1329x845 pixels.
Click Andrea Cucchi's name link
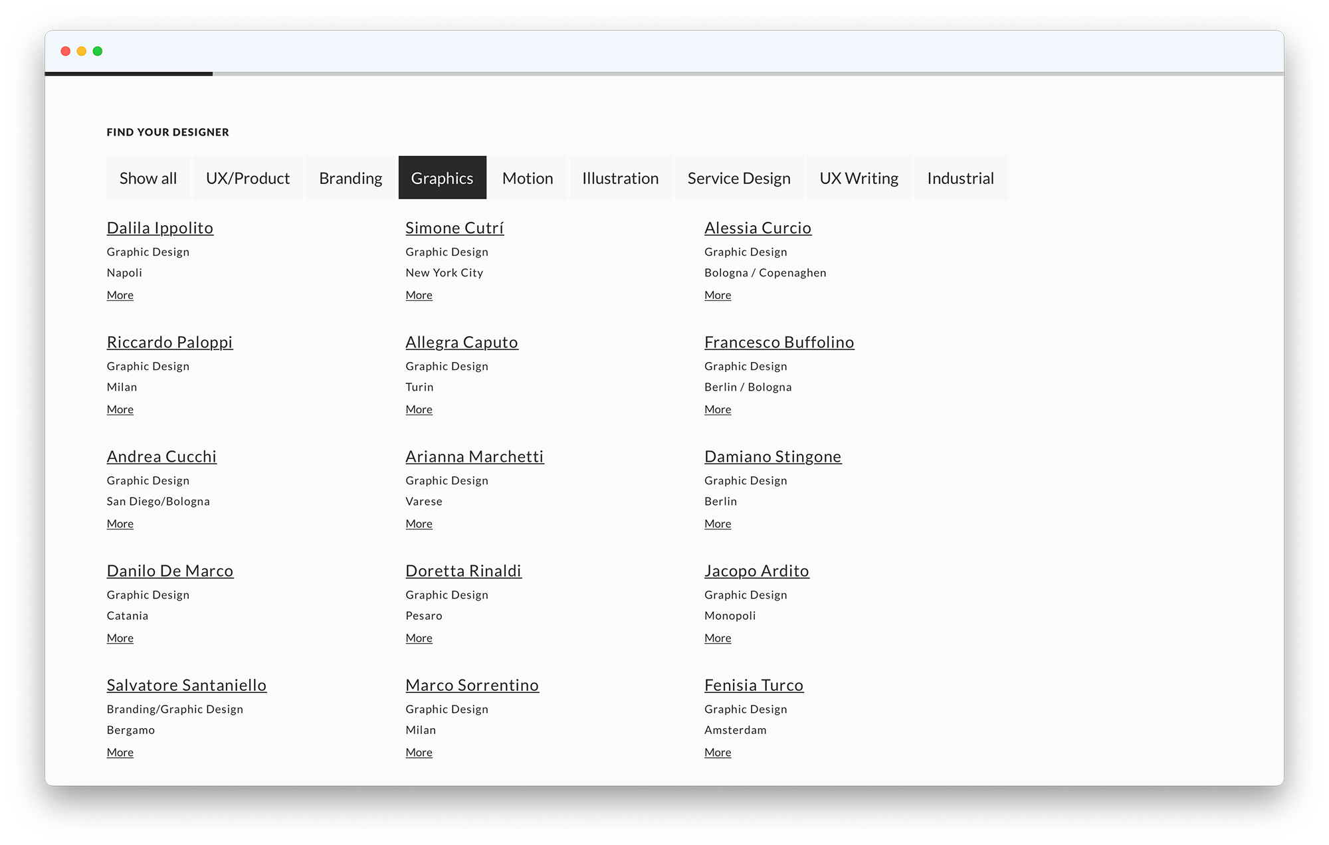pyautogui.click(x=161, y=456)
